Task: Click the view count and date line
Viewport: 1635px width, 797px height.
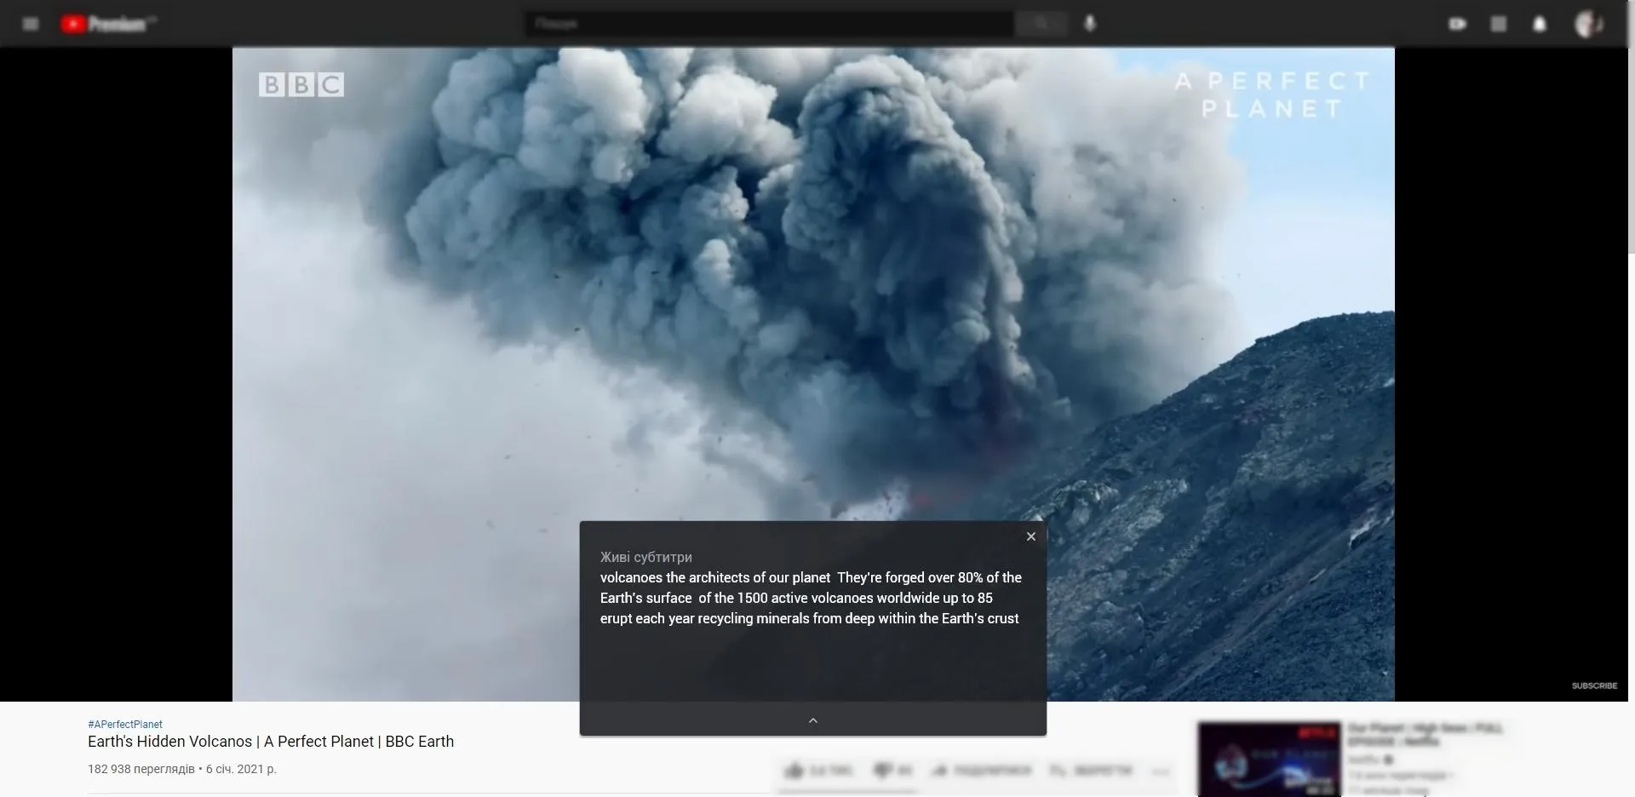Action: [x=182, y=769]
